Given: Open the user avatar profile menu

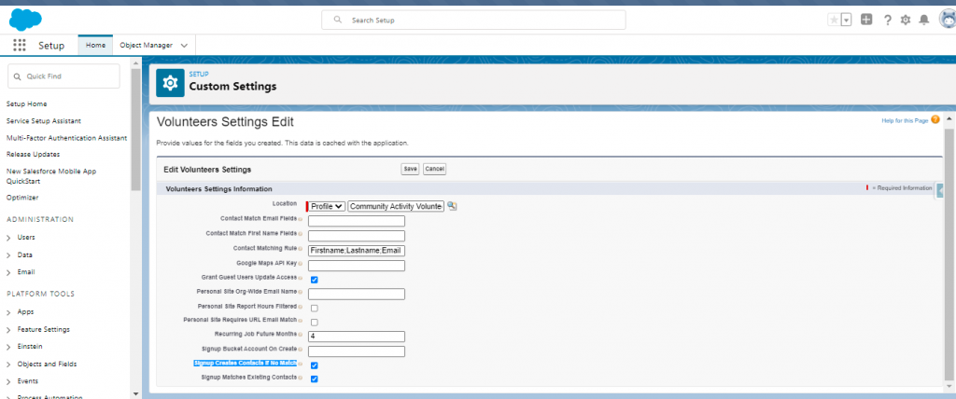Looking at the screenshot, I should click(949, 20).
